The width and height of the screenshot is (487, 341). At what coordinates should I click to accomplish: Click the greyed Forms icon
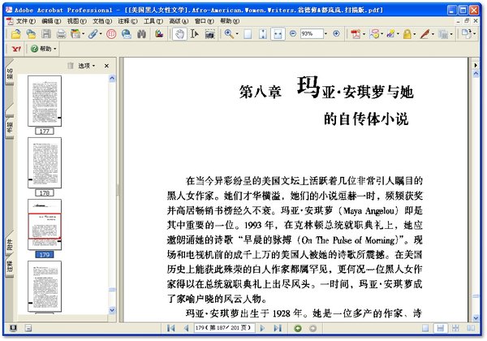click(x=443, y=33)
